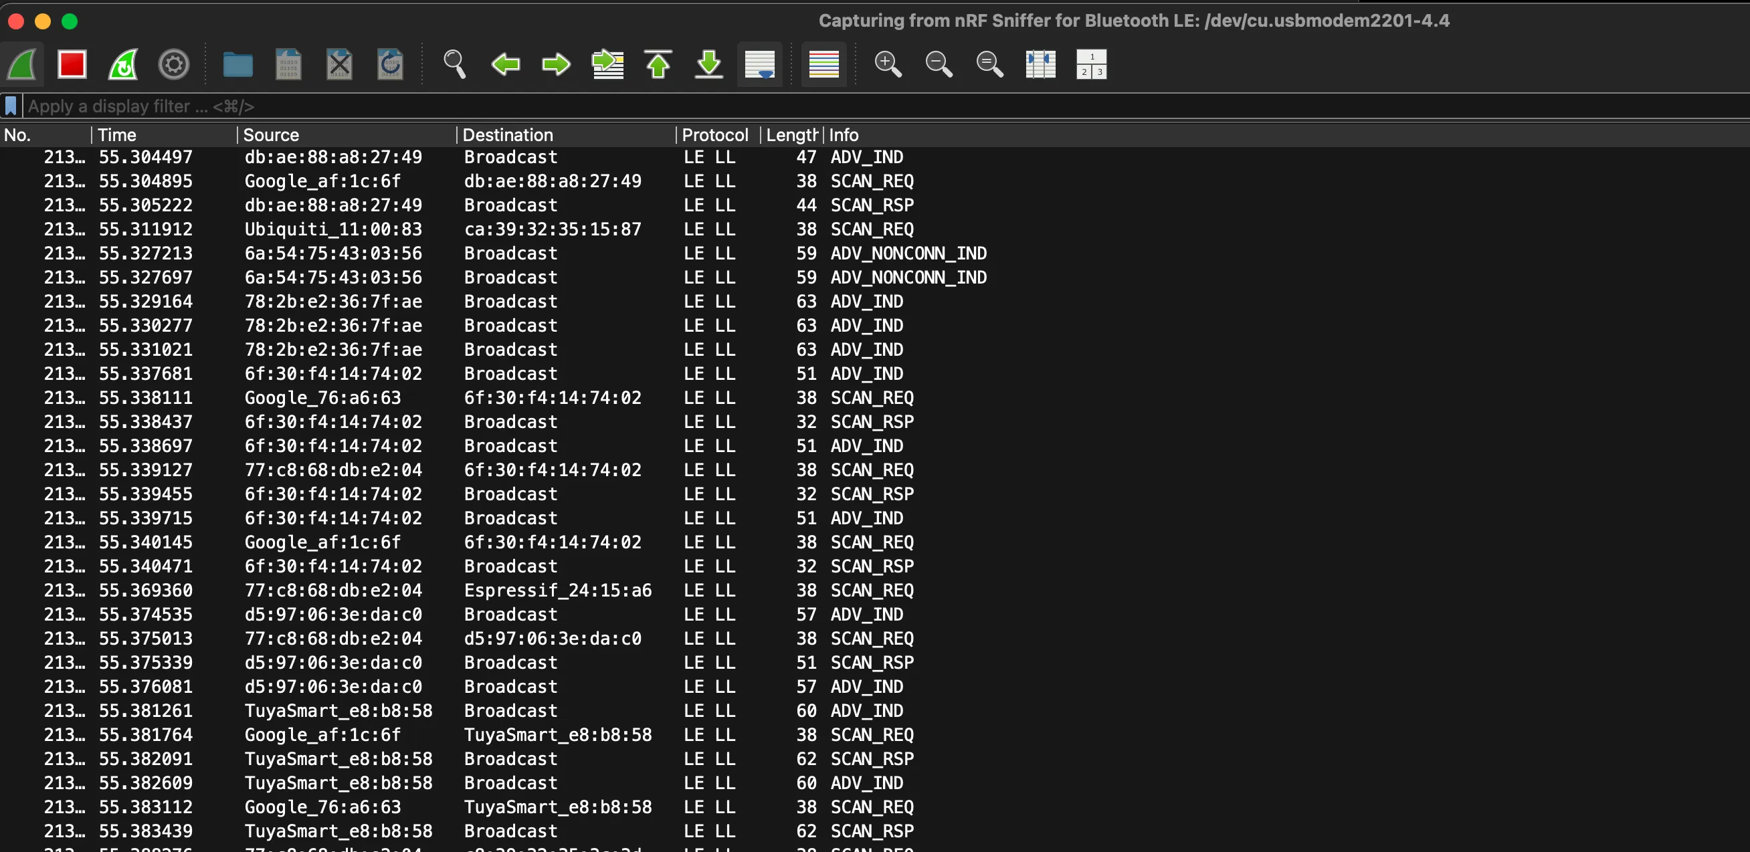Jump to the last packet
Screen dimensions: 1750x852
tap(708, 65)
